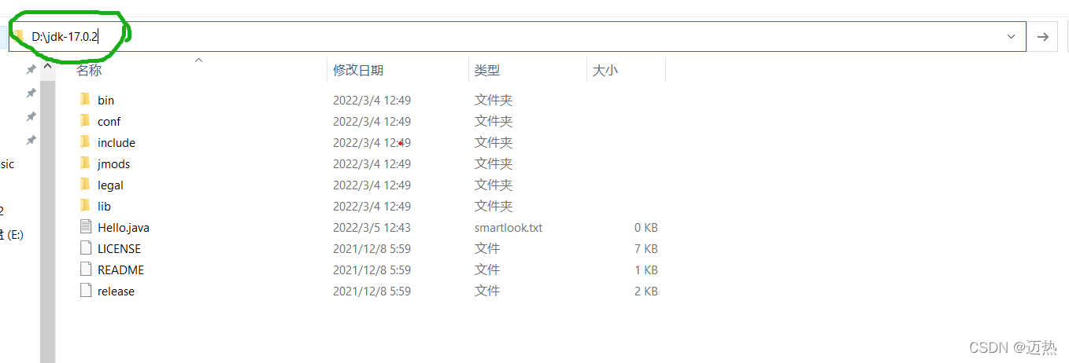The width and height of the screenshot is (1069, 363).
Task: Select the file name bin
Action: [x=105, y=101]
